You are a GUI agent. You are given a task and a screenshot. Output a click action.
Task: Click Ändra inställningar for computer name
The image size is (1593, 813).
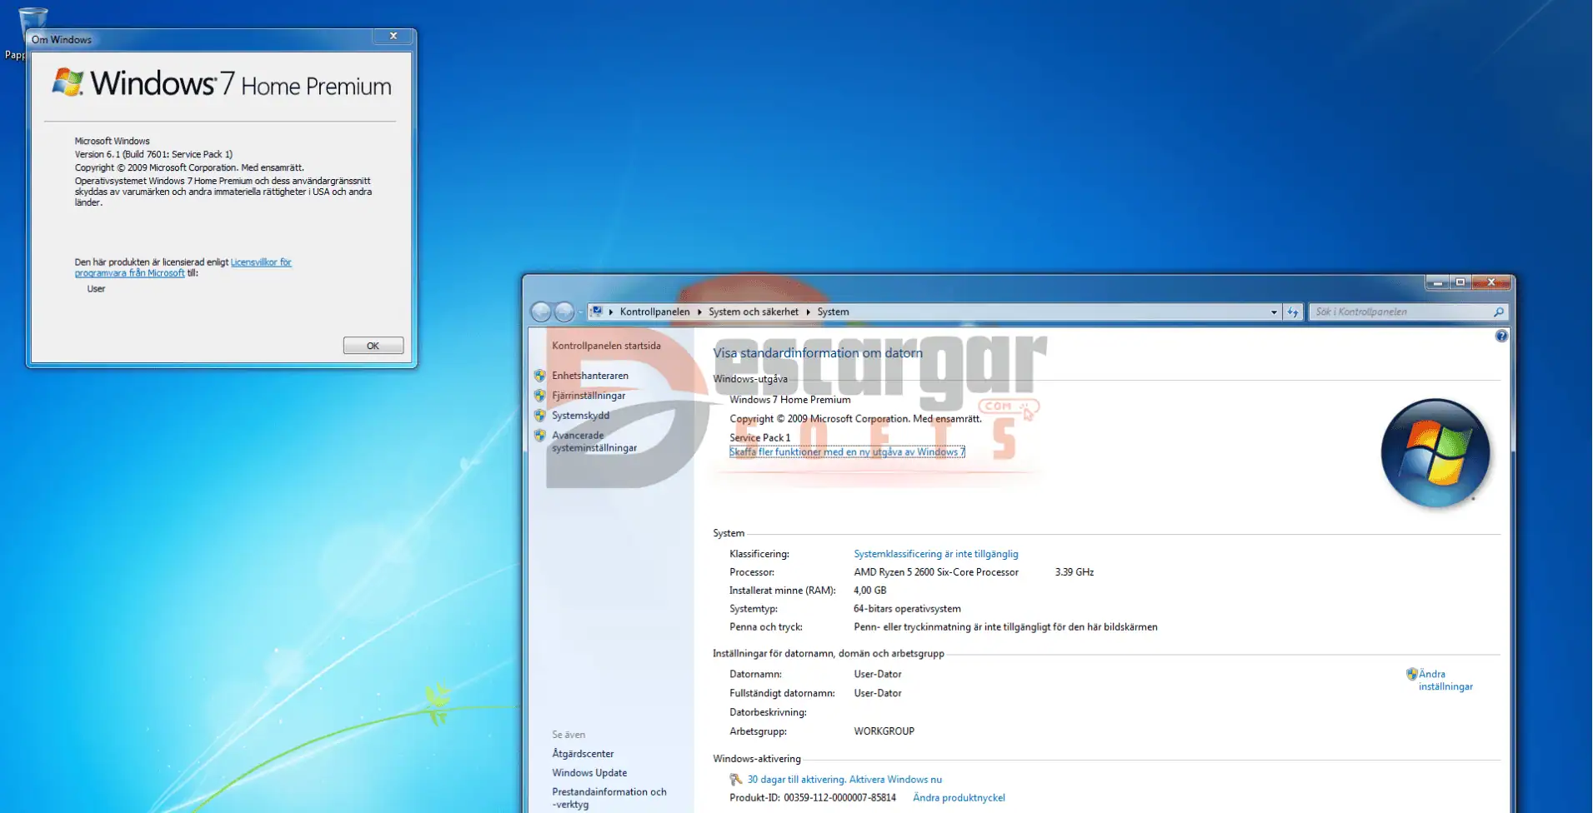(x=1445, y=680)
